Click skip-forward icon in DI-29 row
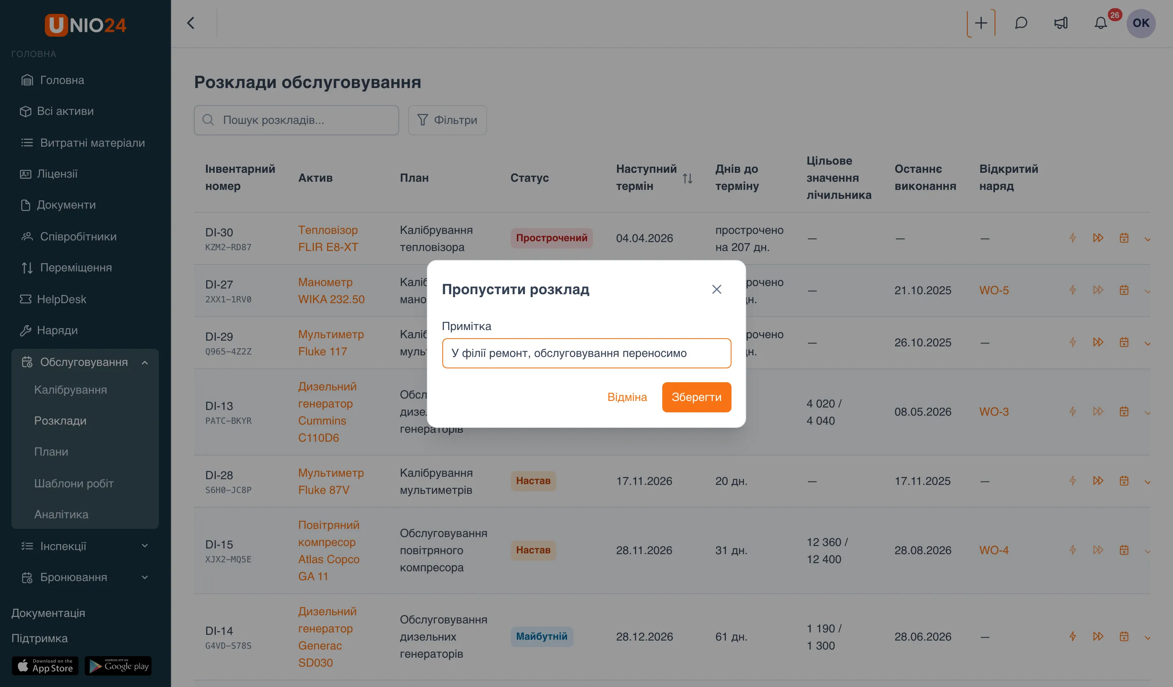The height and width of the screenshot is (687, 1173). 1098,342
